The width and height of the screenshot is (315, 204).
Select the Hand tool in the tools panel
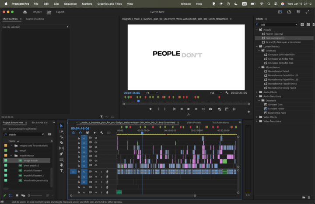point(61,165)
